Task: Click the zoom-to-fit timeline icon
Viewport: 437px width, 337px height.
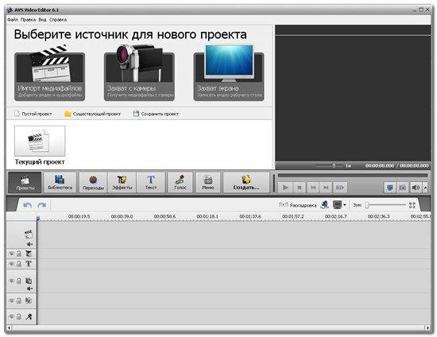Action: click(412, 205)
